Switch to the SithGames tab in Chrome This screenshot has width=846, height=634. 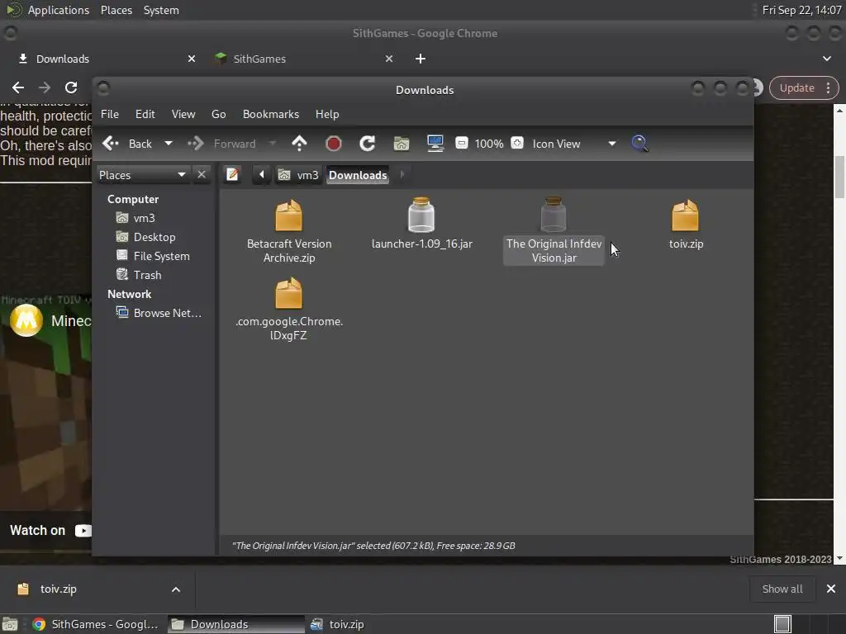coord(302,59)
